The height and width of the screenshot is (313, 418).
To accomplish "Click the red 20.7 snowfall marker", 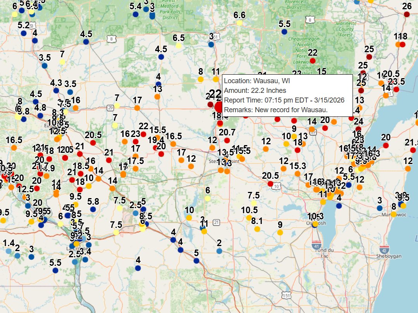I will click(227, 140).
